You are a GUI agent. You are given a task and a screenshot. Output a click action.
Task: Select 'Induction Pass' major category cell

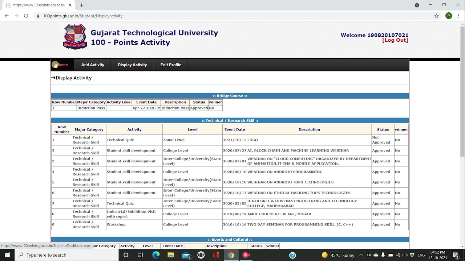click(91, 108)
